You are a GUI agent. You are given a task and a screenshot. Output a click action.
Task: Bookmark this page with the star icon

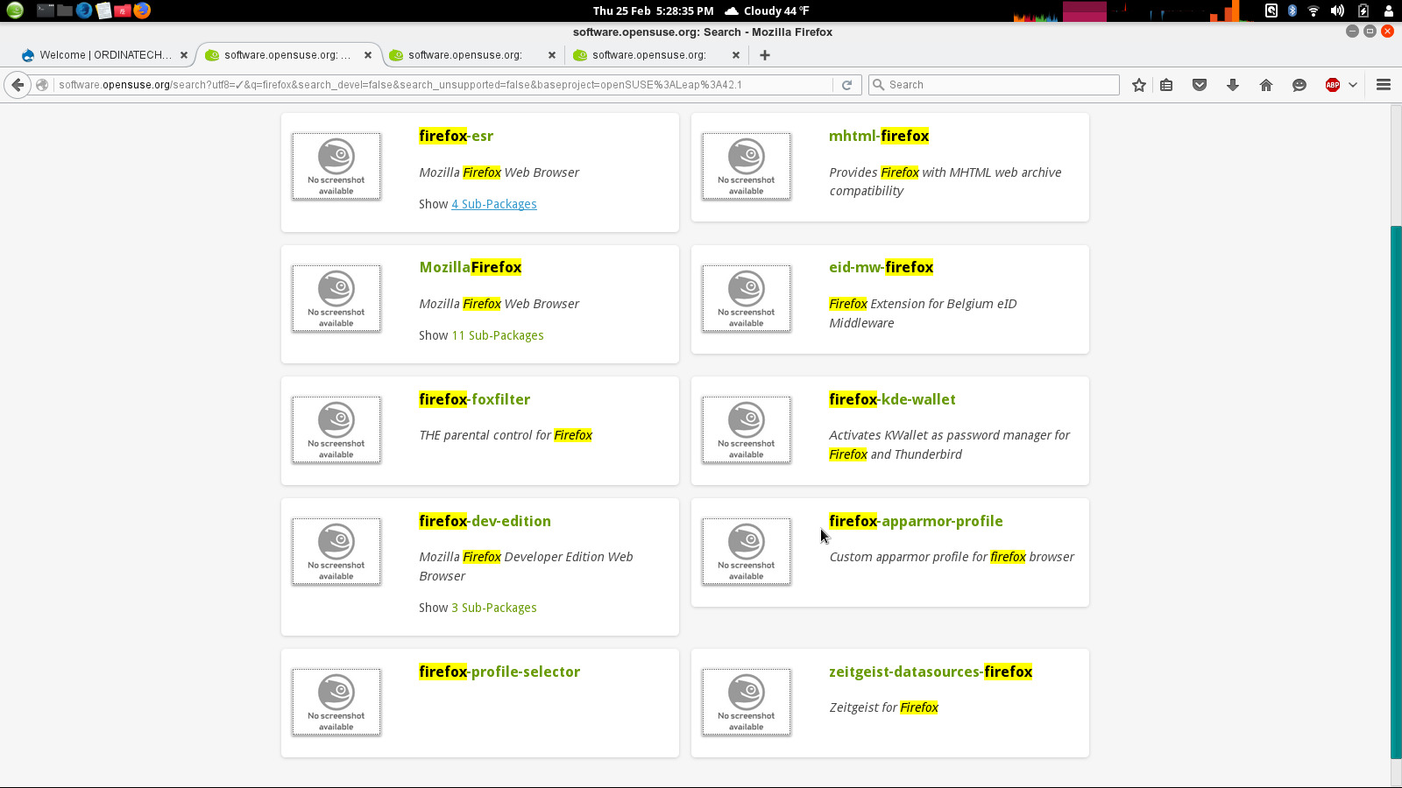pos(1138,85)
